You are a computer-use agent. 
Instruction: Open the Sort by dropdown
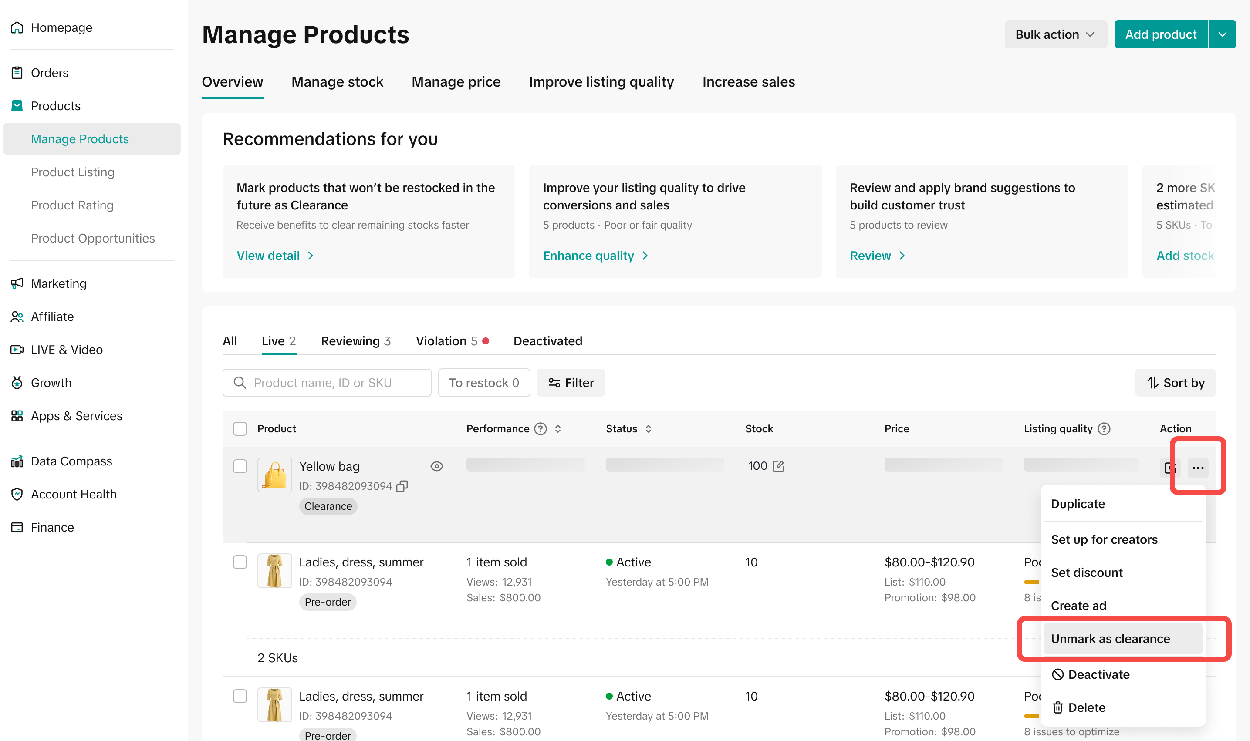pyautogui.click(x=1175, y=383)
